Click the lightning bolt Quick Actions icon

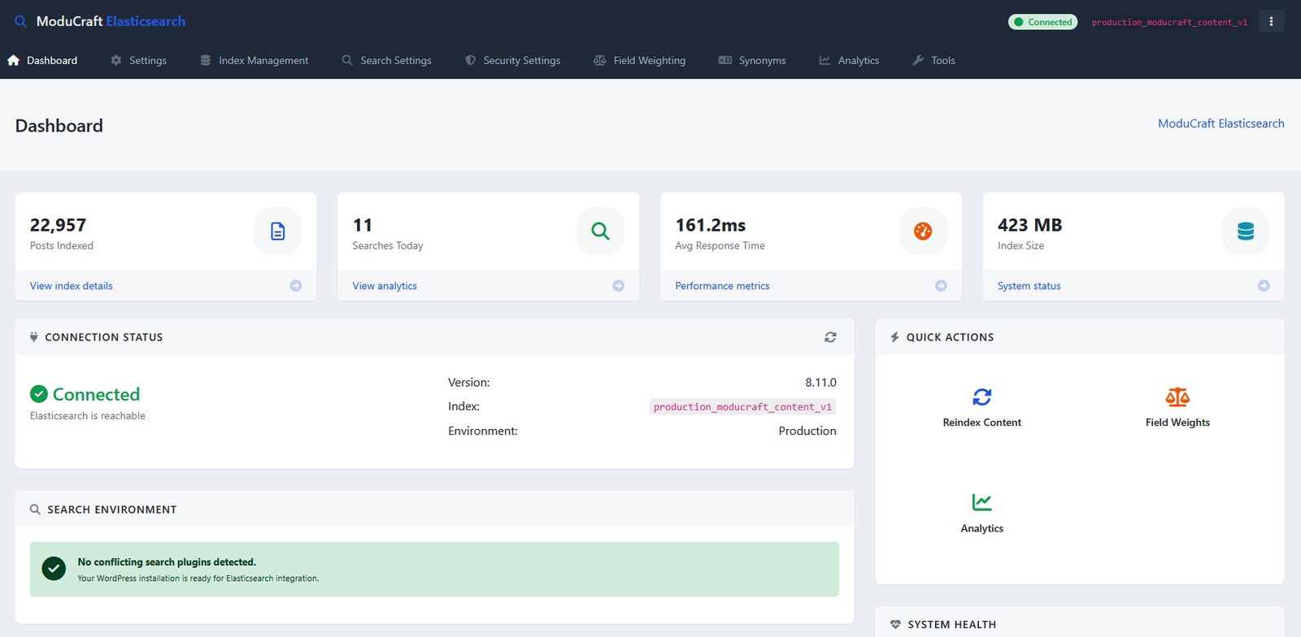pyautogui.click(x=894, y=337)
